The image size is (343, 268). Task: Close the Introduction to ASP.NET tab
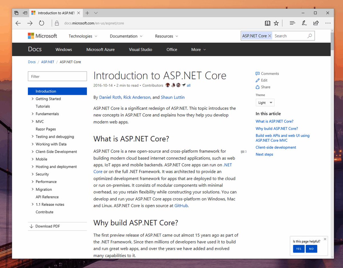[x=79, y=13]
